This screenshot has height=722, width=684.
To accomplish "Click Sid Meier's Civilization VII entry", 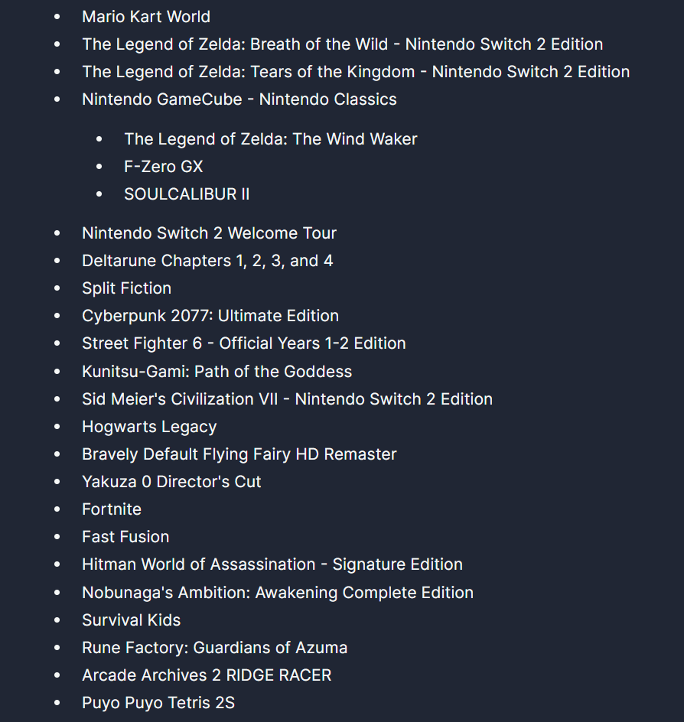I will tap(287, 399).
